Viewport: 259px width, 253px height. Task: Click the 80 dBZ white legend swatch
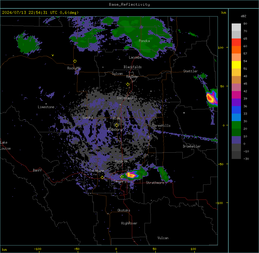click(x=236, y=27)
